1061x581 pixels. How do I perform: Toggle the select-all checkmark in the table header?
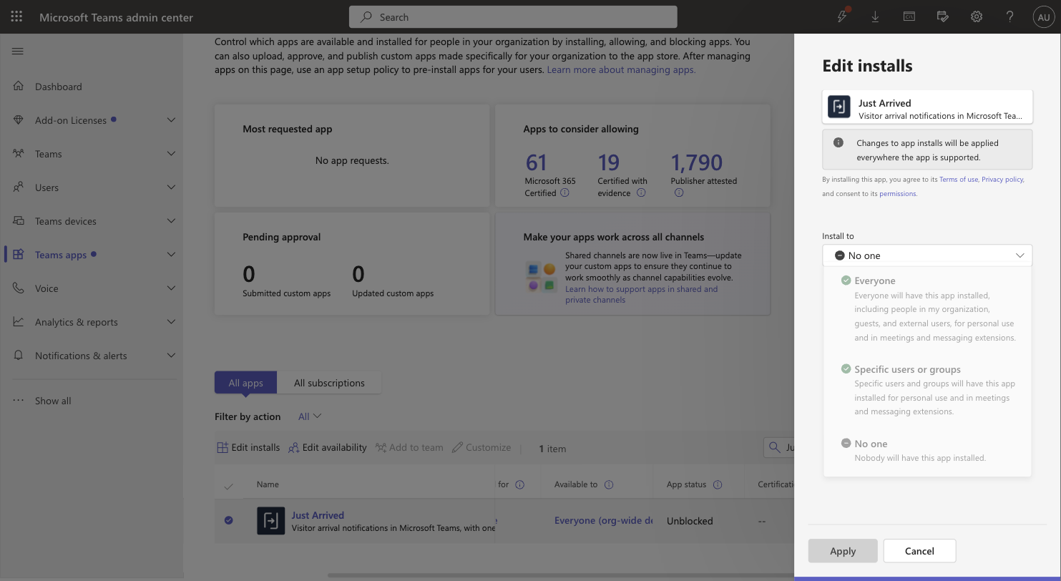pyautogui.click(x=228, y=486)
